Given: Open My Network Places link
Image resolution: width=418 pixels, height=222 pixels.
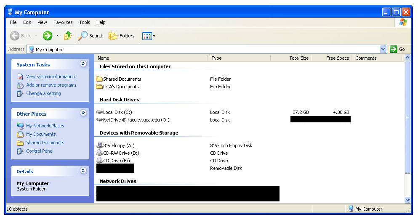Looking at the screenshot, I should tap(45, 126).
